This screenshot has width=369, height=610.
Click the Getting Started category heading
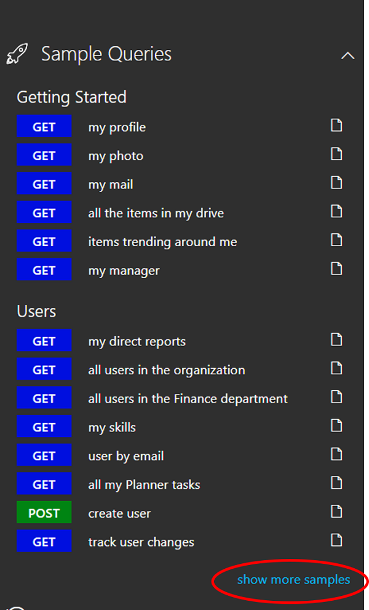[71, 97]
